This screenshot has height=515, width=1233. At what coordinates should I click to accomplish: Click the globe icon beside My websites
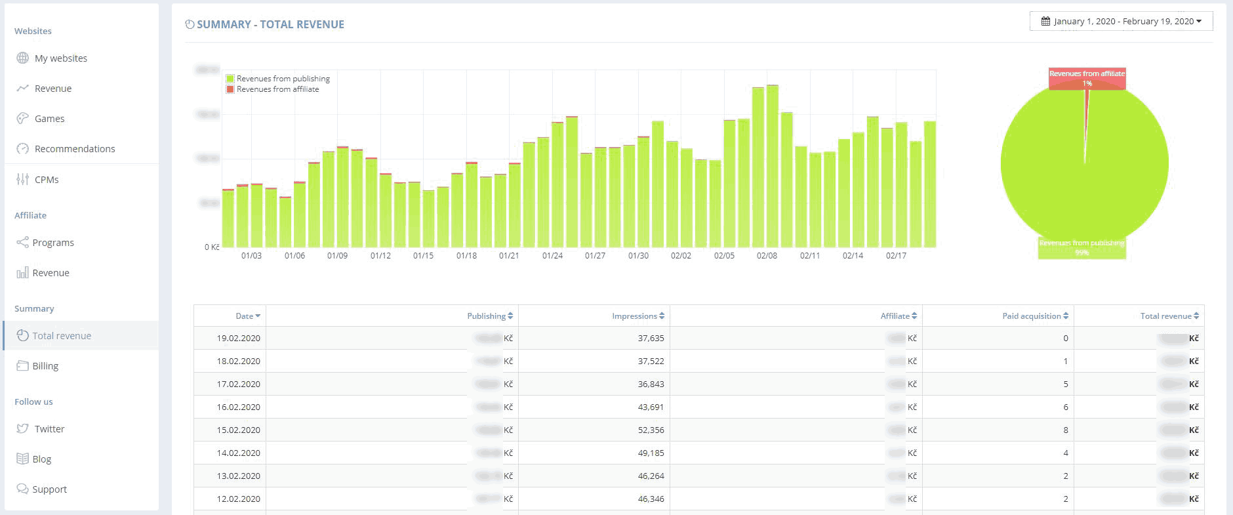coord(22,58)
